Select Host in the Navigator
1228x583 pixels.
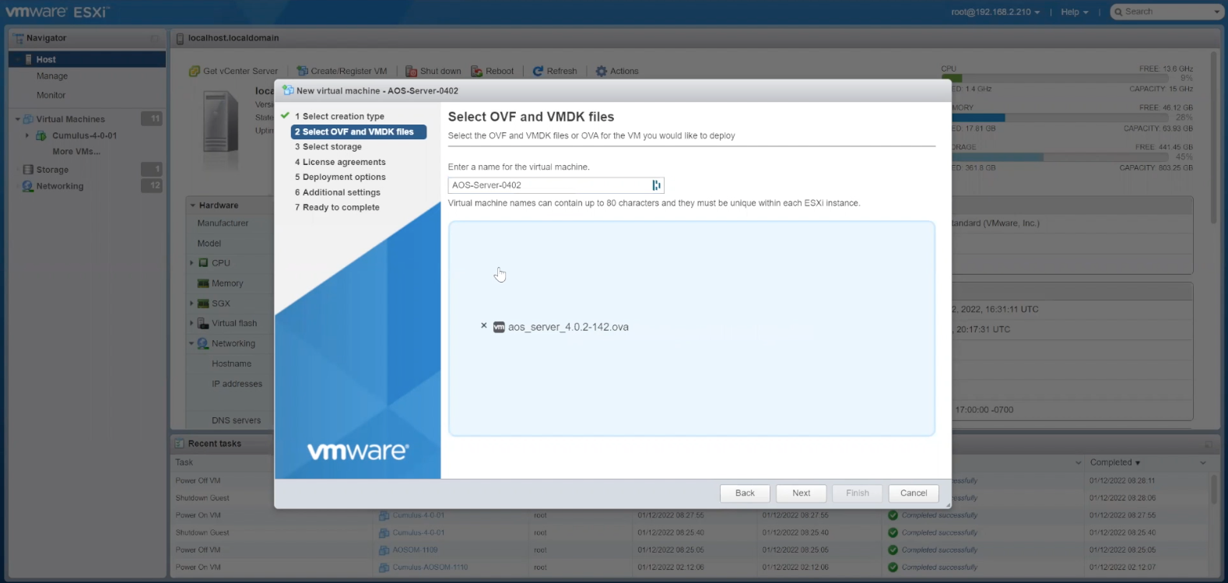click(x=87, y=59)
